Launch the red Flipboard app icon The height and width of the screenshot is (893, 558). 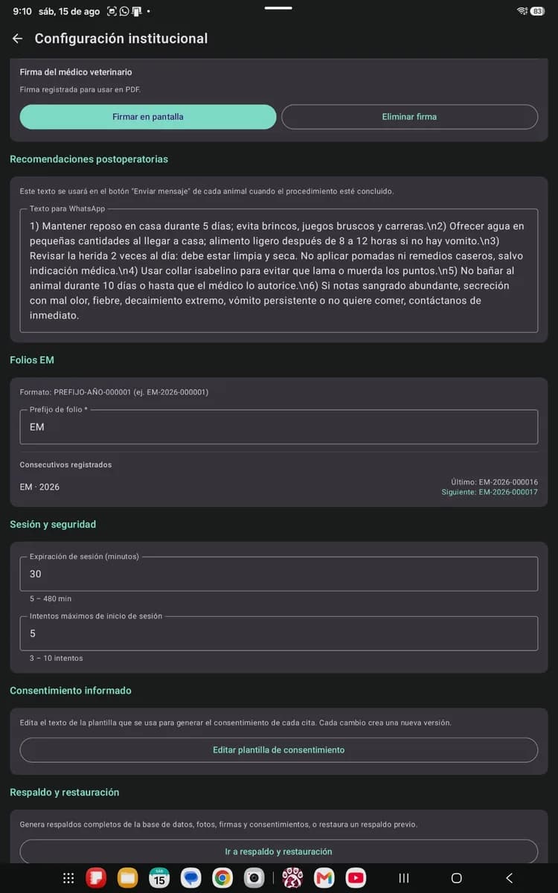tap(96, 878)
